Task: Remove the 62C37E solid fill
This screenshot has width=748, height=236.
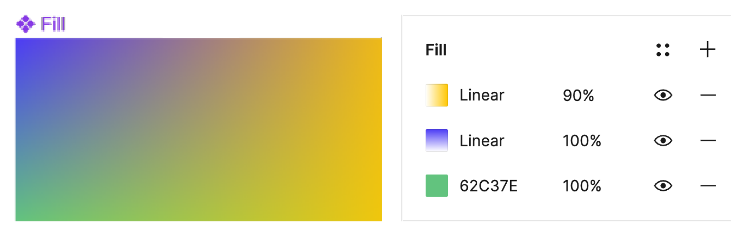Action: pyautogui.click(x=708, y=186)
